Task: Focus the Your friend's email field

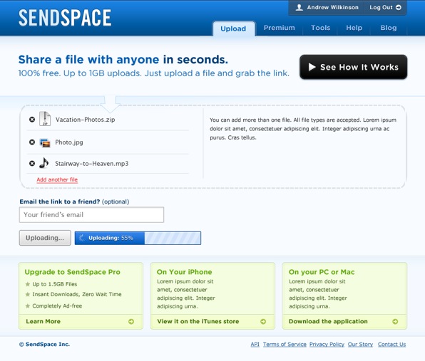Action: (x=91, y=215)
